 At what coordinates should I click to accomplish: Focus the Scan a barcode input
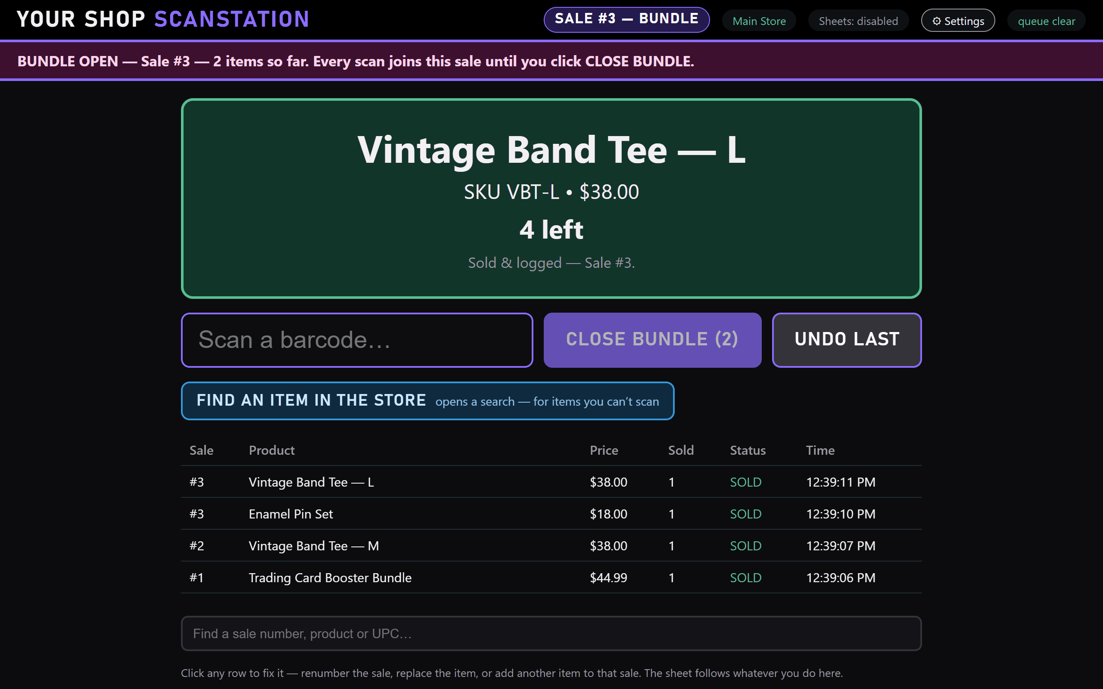(357, 340)
